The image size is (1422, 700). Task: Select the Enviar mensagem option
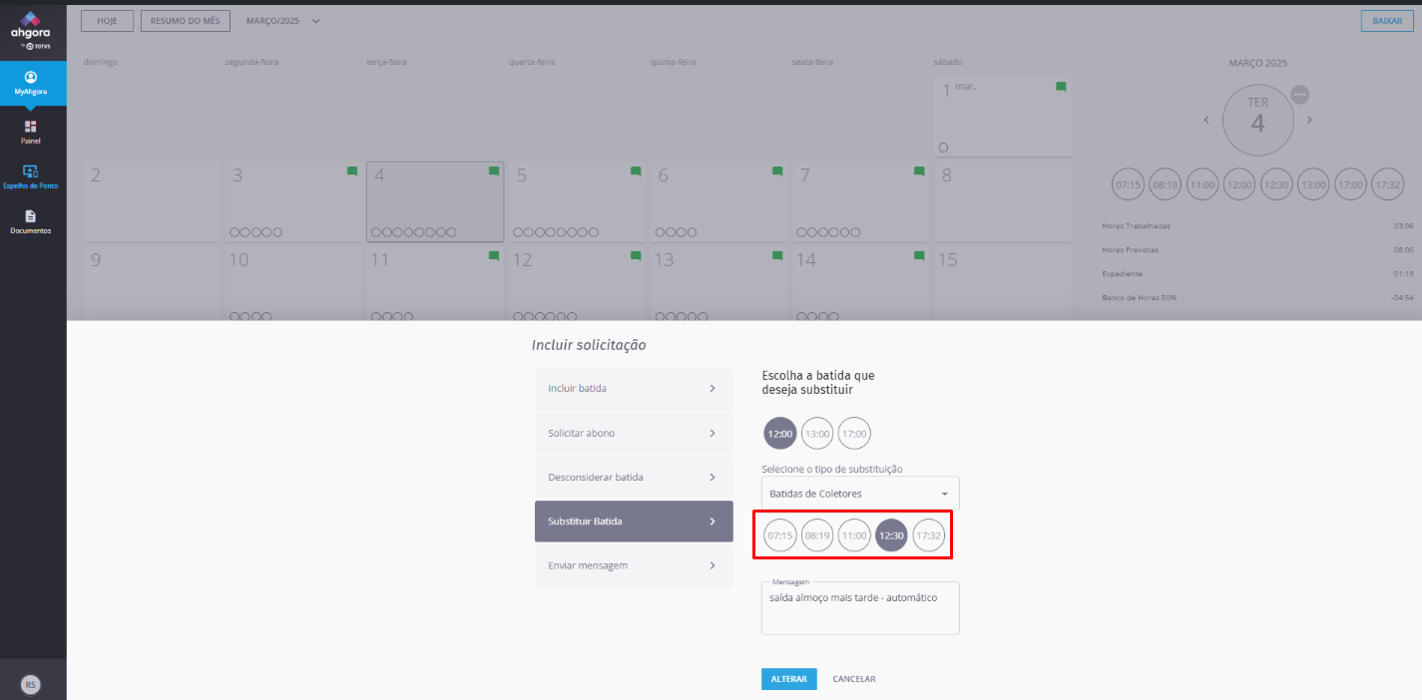coord(634,565)
